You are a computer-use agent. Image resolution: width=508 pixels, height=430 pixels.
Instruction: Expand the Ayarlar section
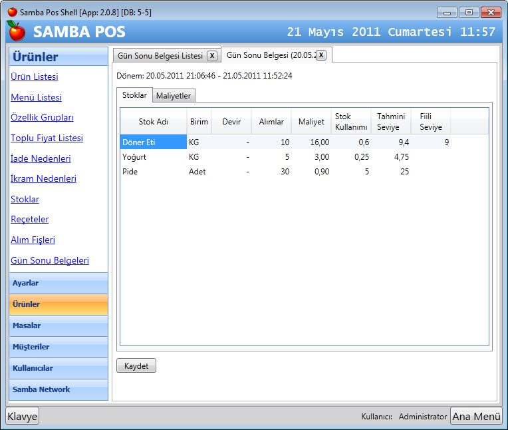point(59,283)
